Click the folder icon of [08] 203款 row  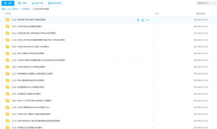8,67
